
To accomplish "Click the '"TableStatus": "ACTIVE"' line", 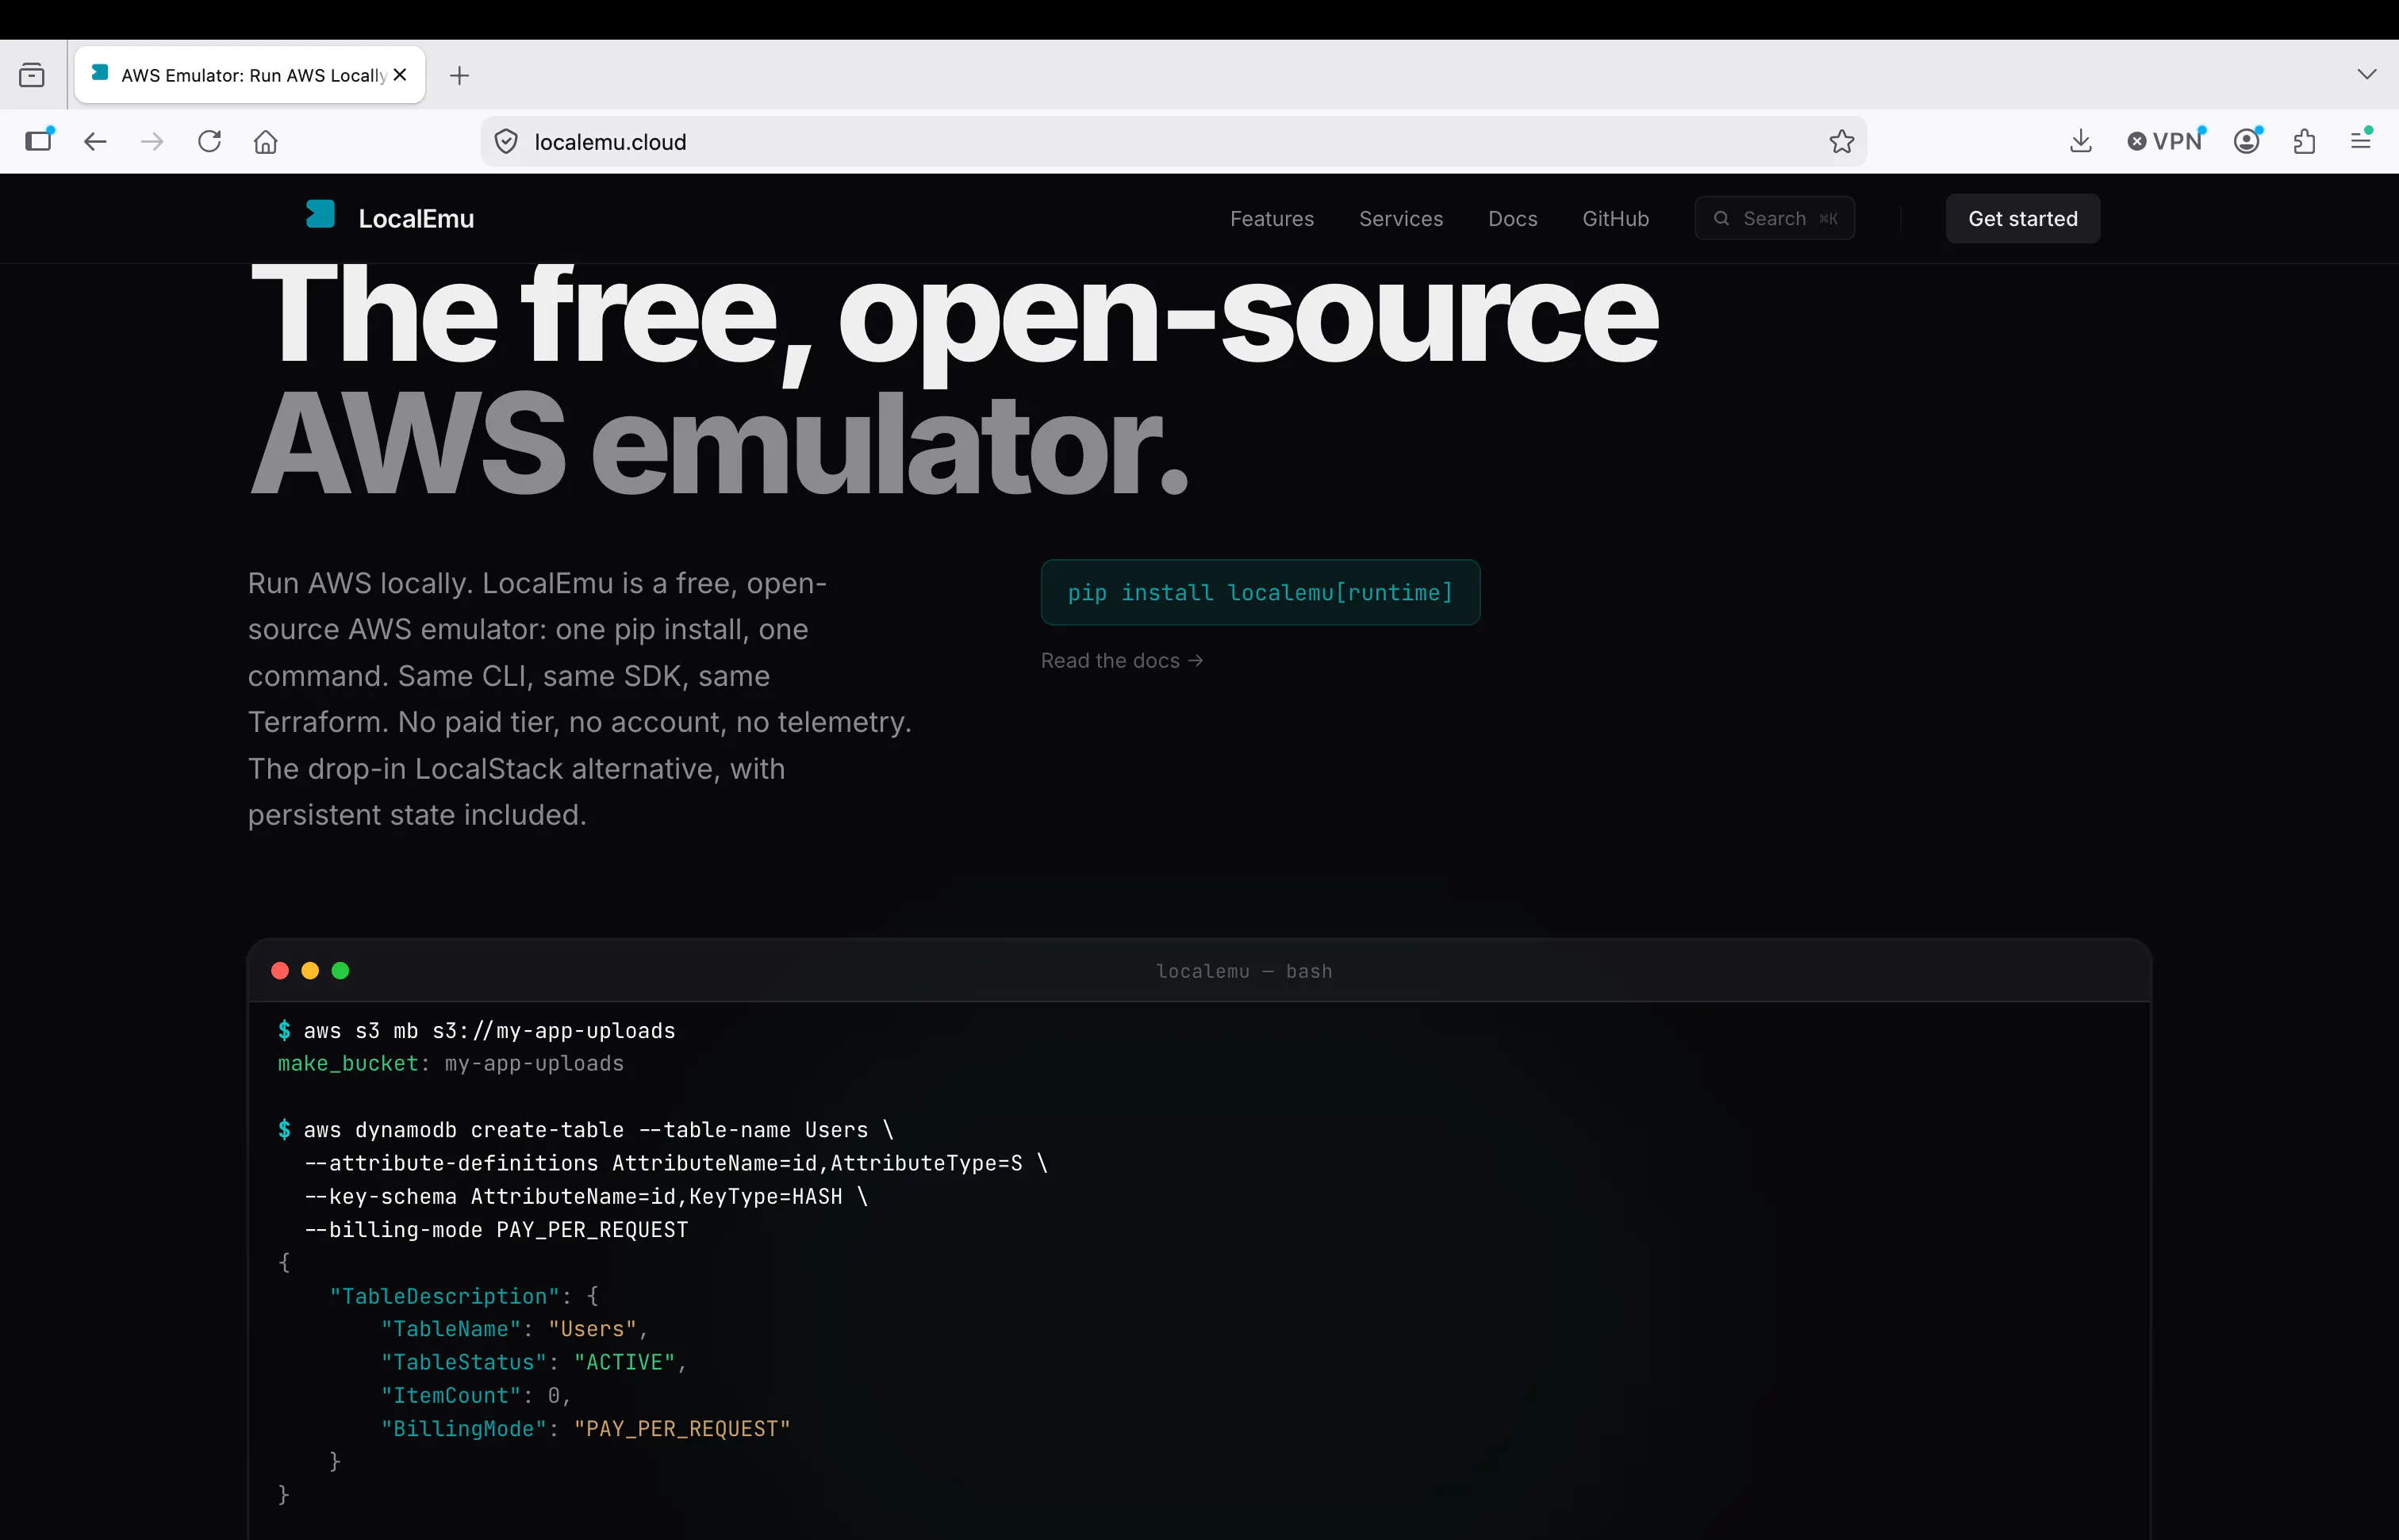I will 534,1363.
